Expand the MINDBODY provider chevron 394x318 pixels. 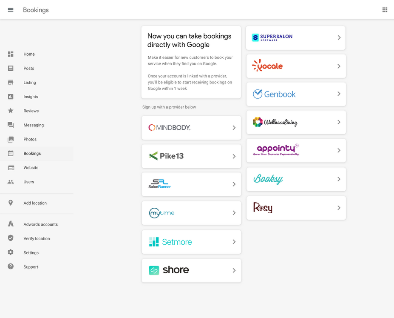tap(234, 128)
